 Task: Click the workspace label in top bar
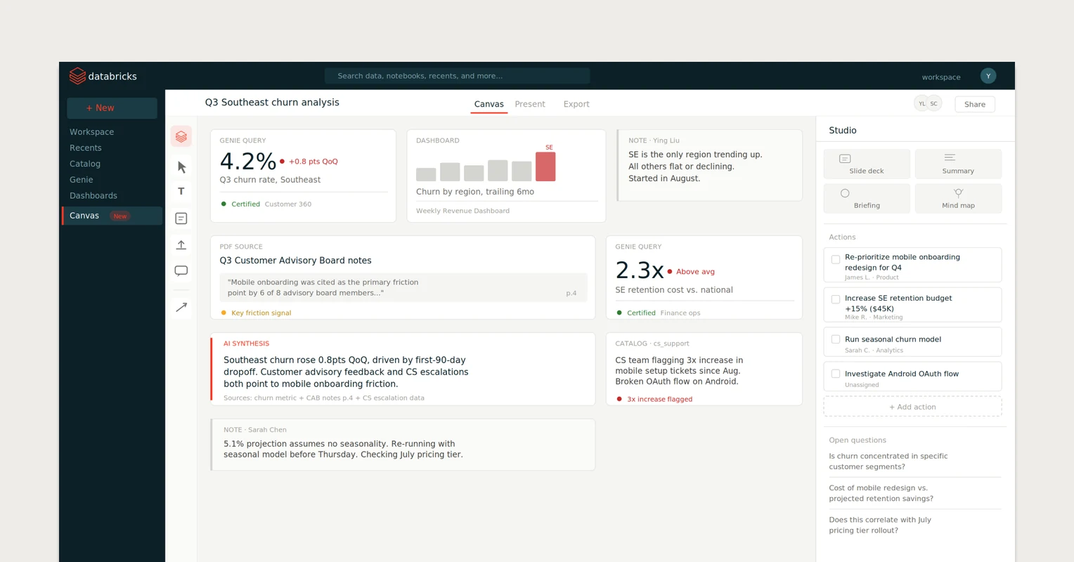click(941, 77)
